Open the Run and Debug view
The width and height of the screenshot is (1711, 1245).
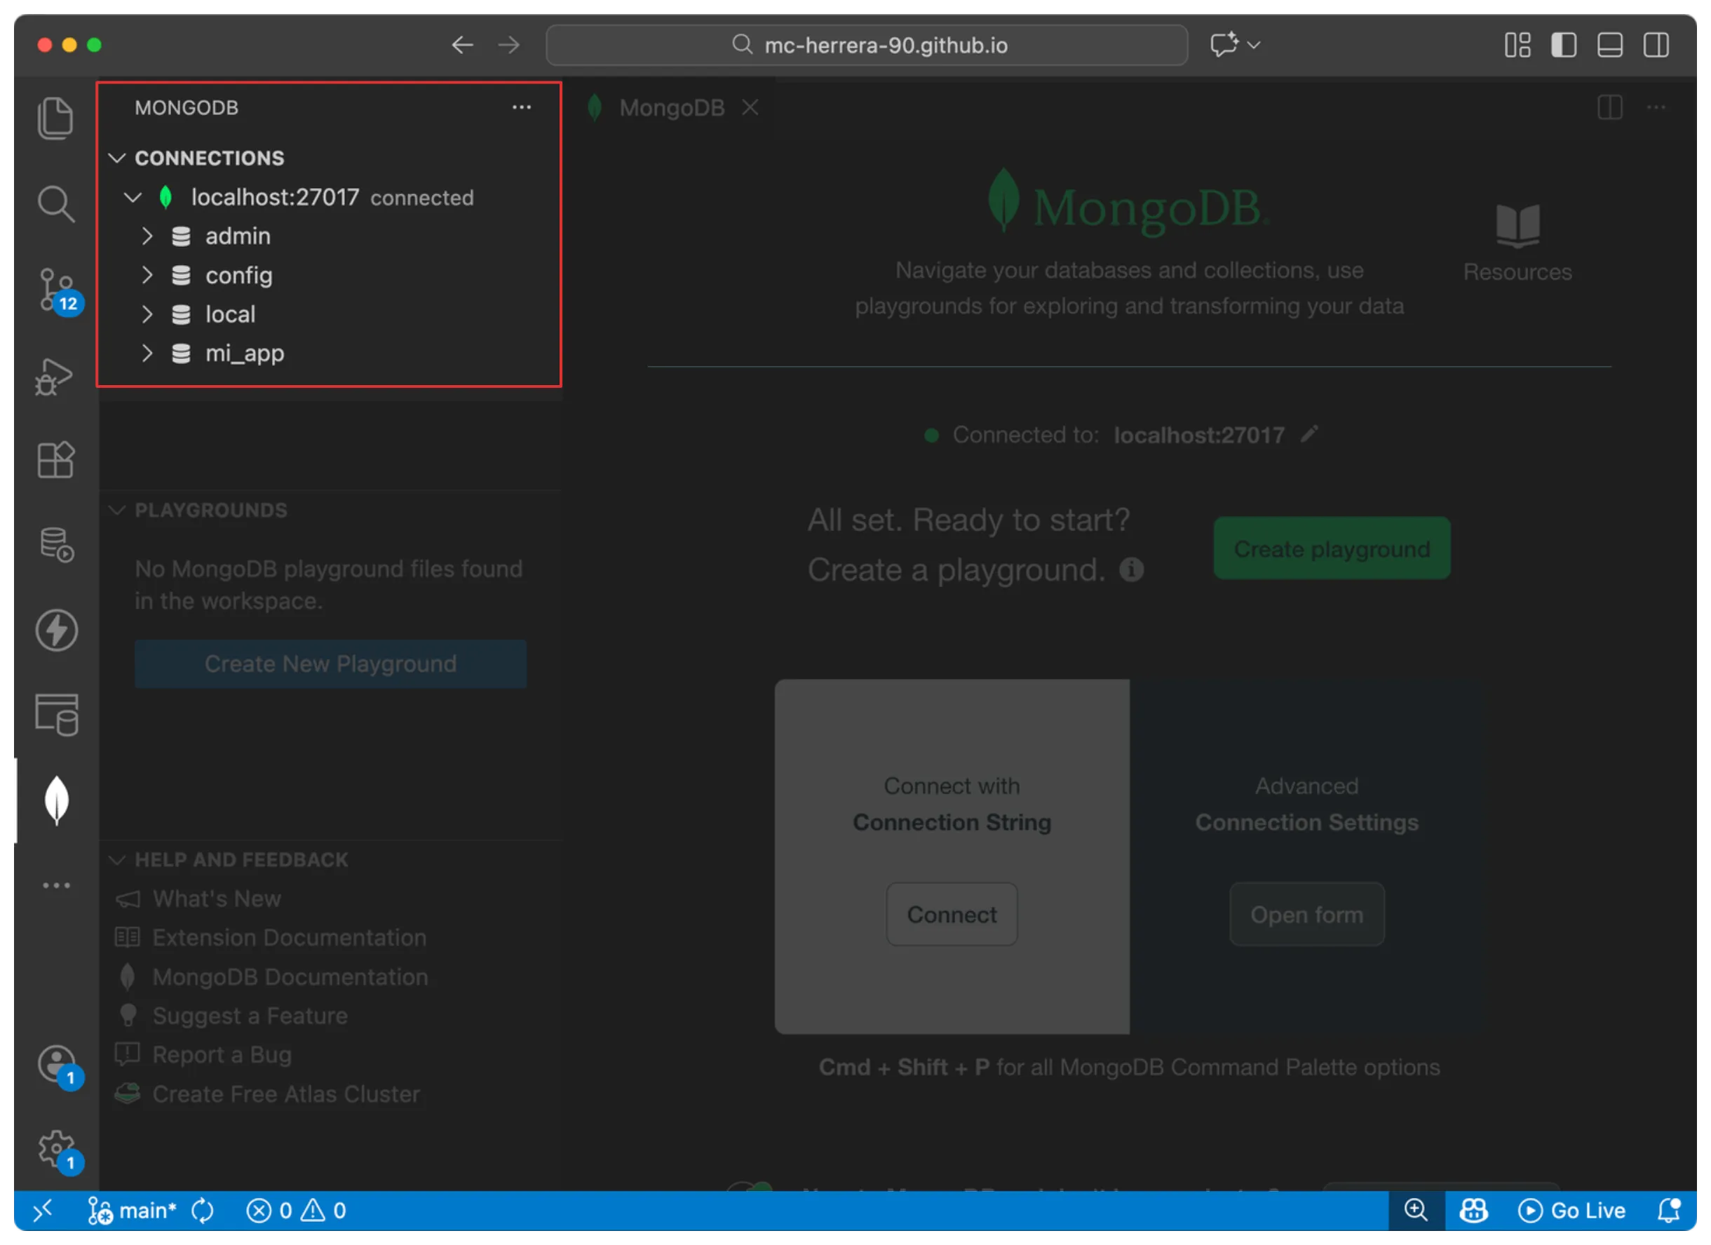click(x=55, y=376)
